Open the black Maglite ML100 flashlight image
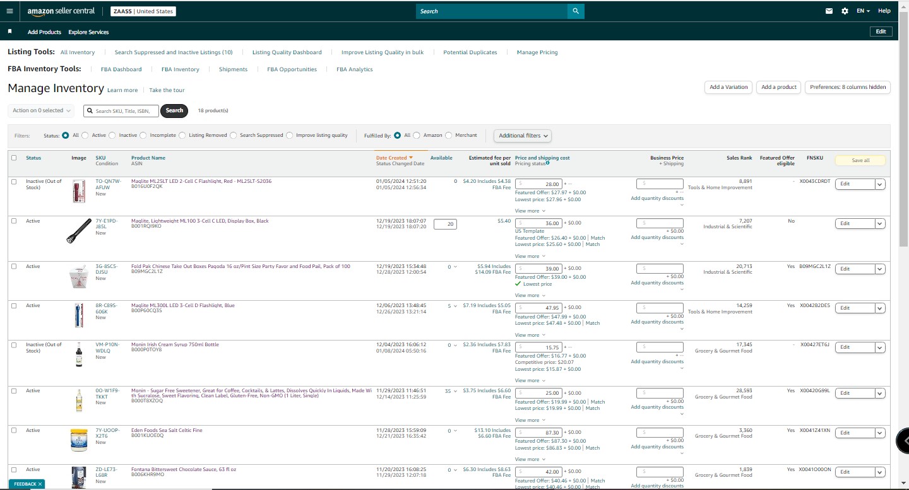909x490 pixels. pyautogui.click(x=79, y=230)
